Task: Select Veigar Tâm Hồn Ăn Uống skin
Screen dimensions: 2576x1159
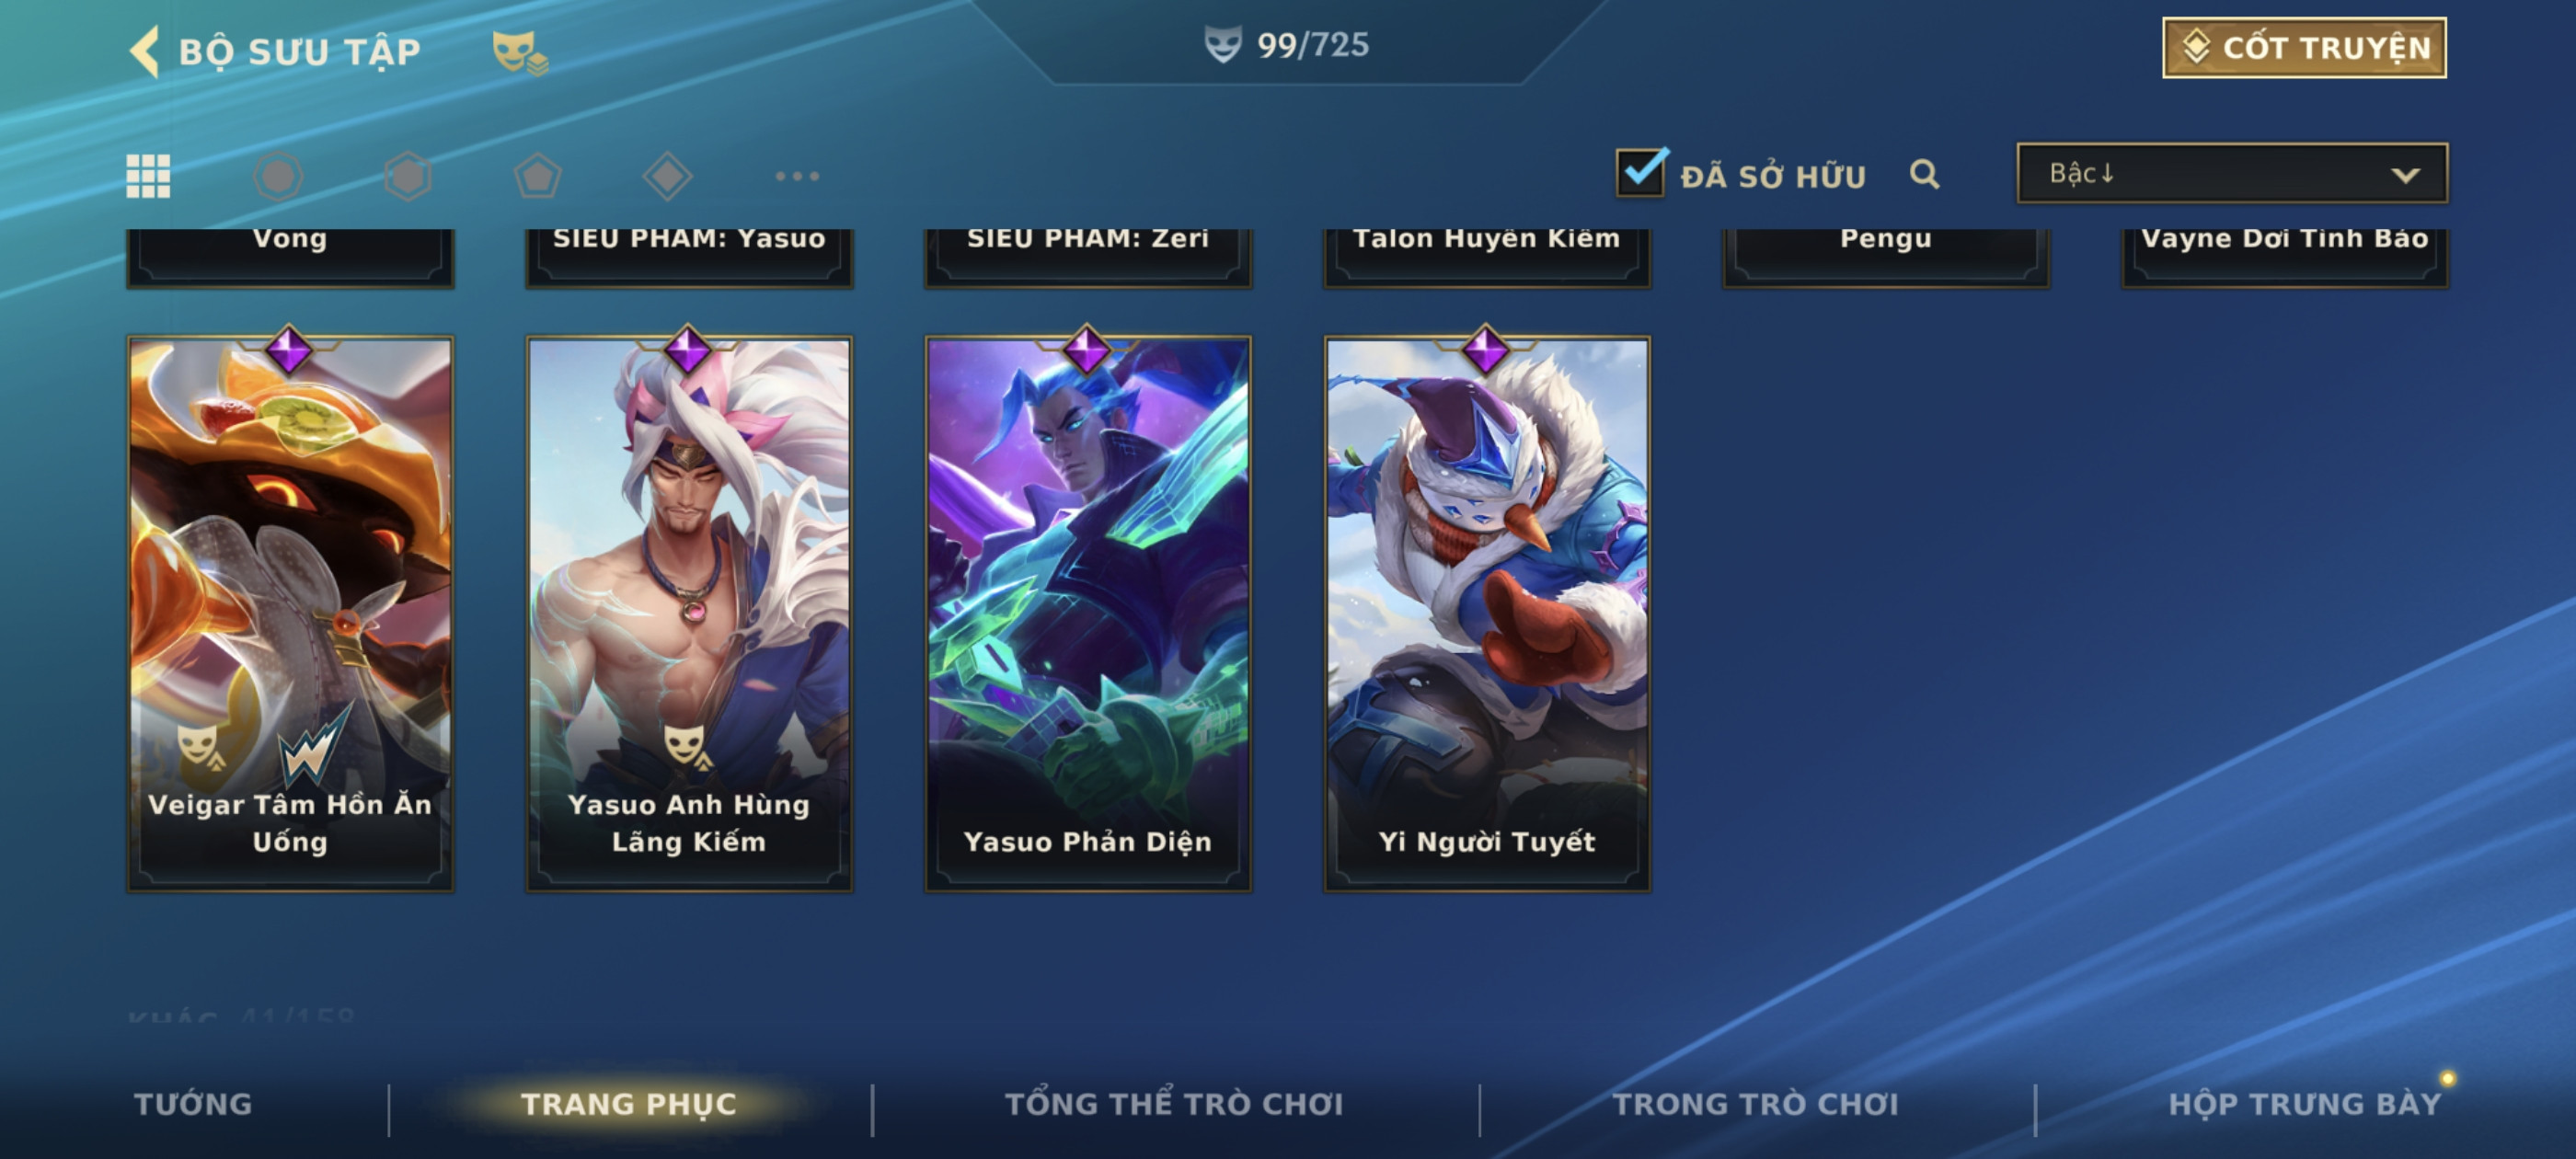Action: pos(290,613)
